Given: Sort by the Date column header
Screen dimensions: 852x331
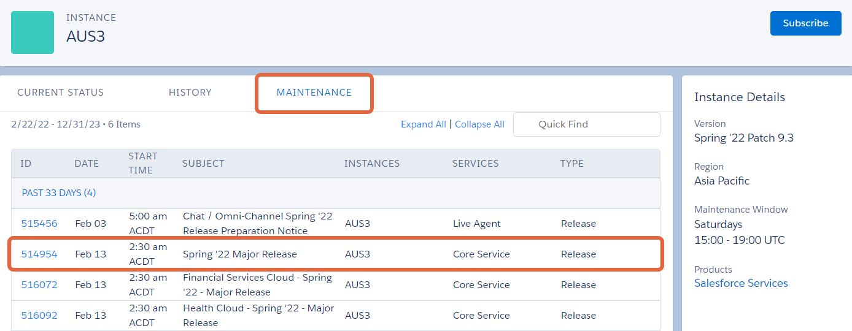Looking at the screenshot, I should tap(87, 164).
